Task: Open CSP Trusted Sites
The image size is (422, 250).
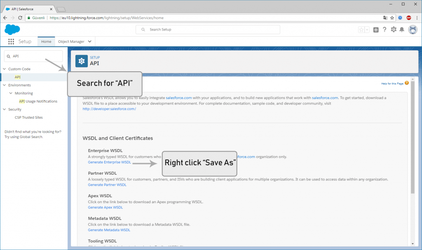Action: pos(29,117)
